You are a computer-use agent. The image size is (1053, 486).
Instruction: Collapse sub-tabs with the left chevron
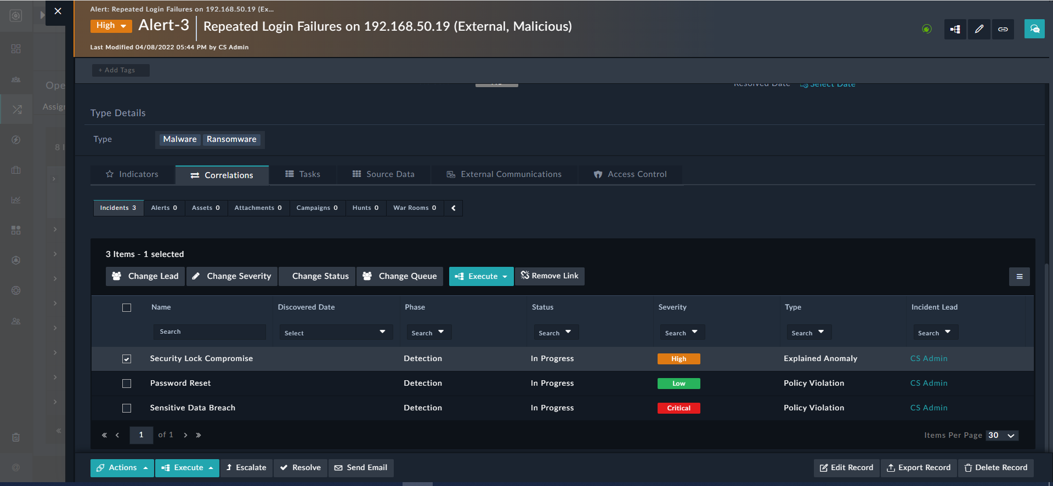click(453, 208)
